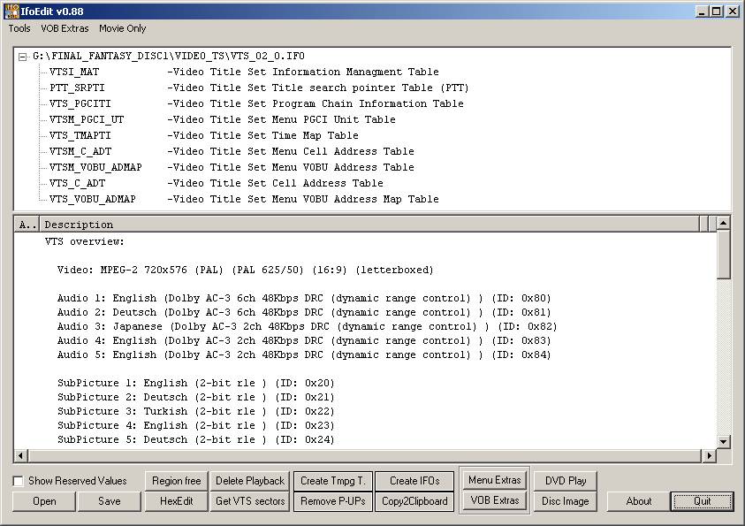Collapse the VTS_02_0.IFO tree root node

(x=23, y=57)
